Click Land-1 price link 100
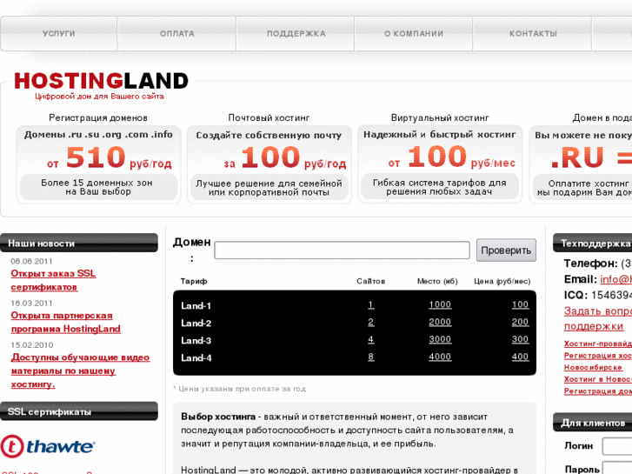 click(x=520, y=305)
